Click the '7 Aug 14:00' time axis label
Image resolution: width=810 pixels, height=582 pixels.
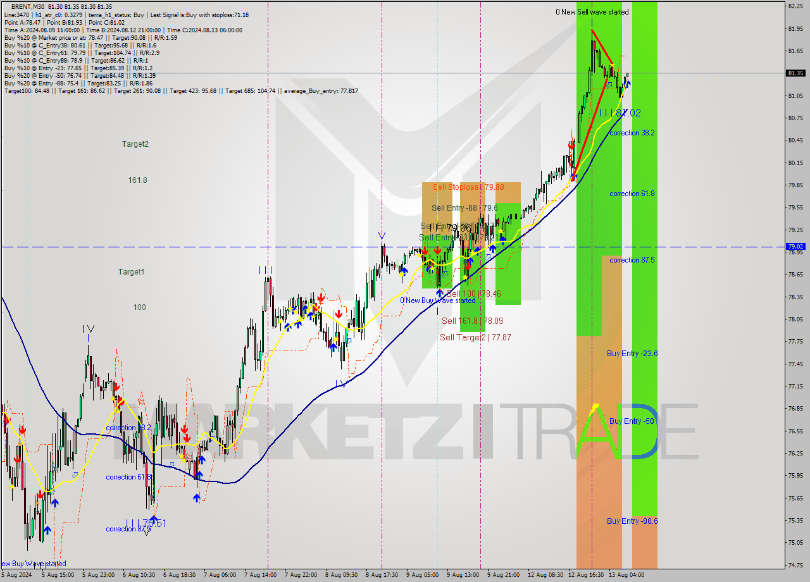[x=262, y=575]
